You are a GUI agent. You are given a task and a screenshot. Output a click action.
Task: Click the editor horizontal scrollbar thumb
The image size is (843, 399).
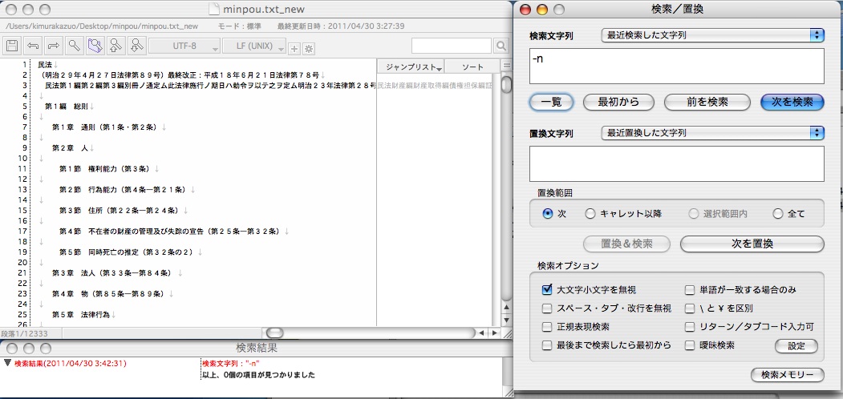point(275,333)
